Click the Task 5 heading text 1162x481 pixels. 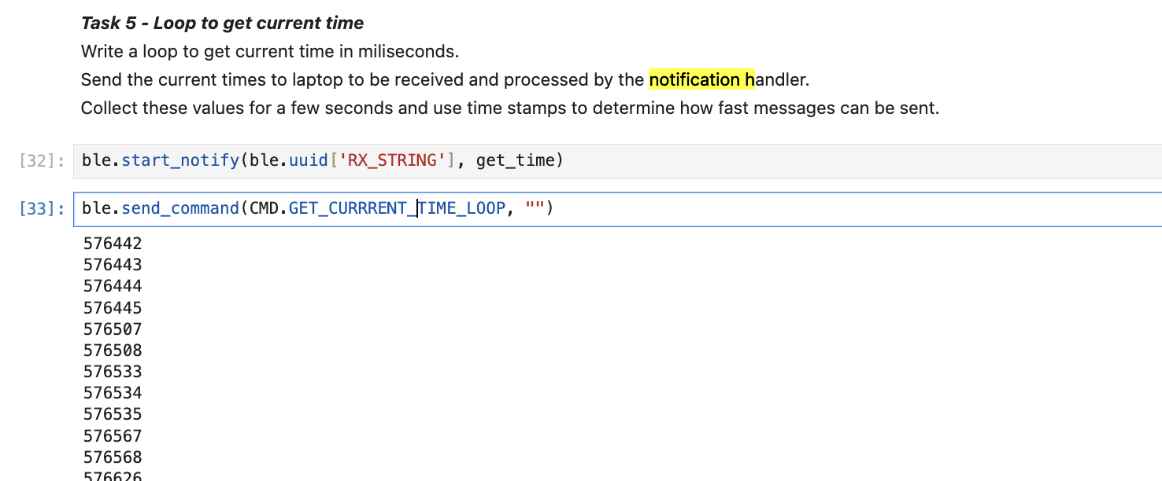[222, 24]
